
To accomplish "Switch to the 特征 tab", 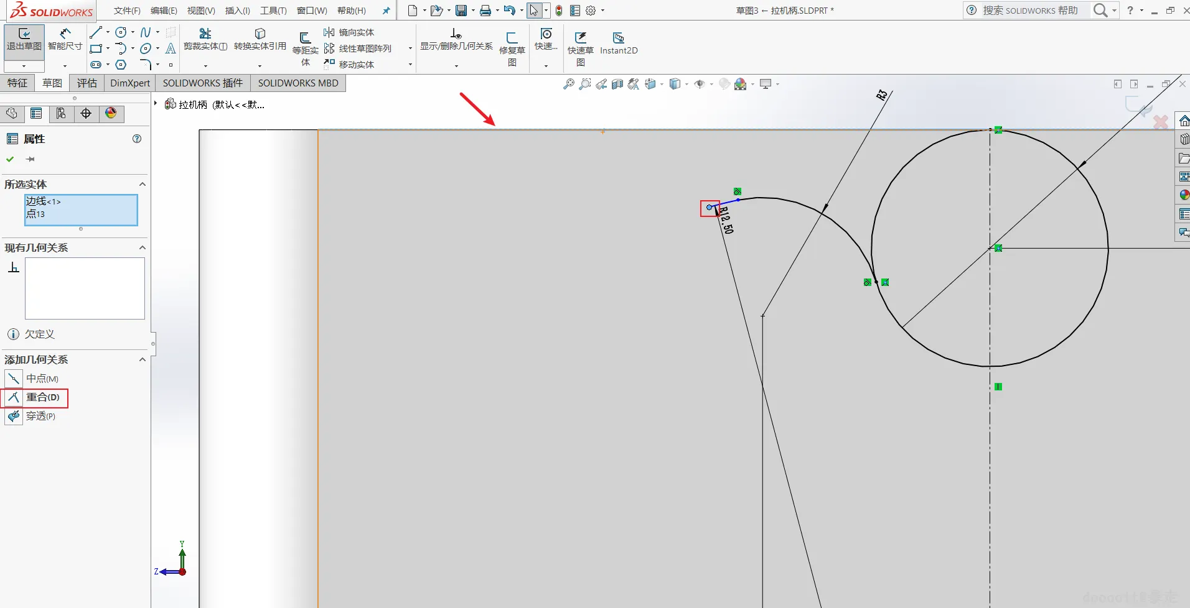I will tap(17, 83).
